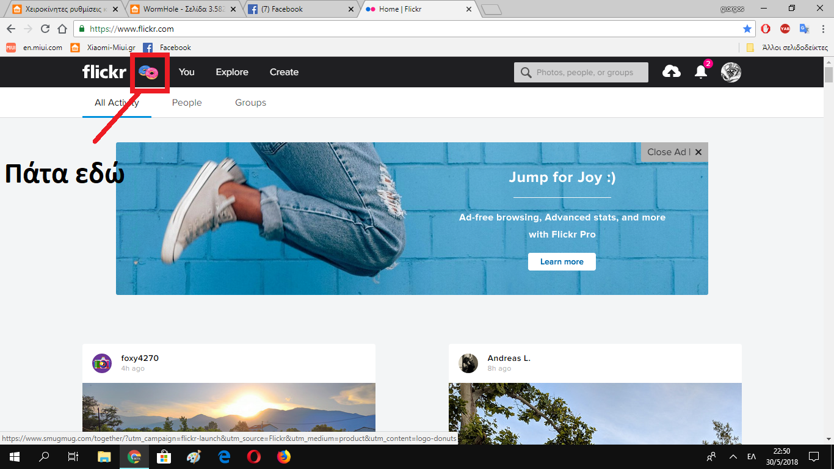Click the page's vertical scrollbar thumb

(x=829, y=75)
